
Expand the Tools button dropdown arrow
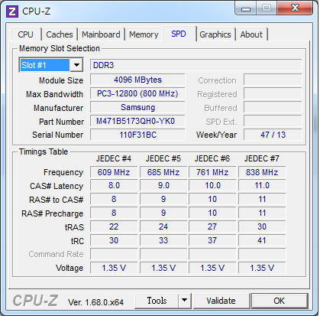[x=184, y=301]
